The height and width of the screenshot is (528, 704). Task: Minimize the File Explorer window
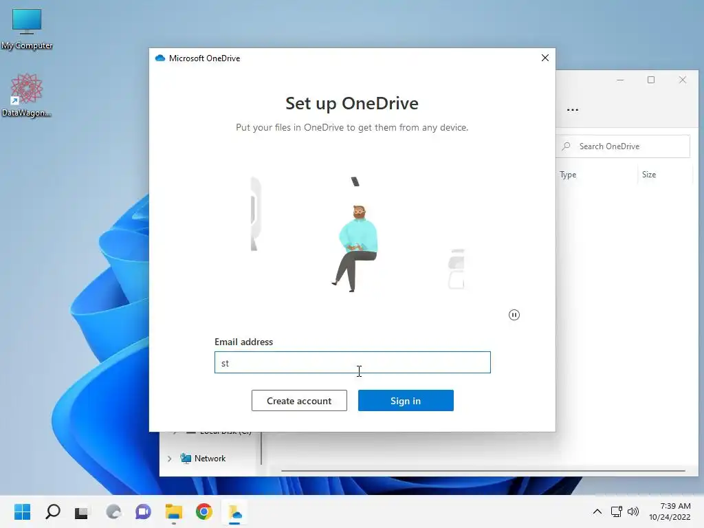click(x=620, y=80)
